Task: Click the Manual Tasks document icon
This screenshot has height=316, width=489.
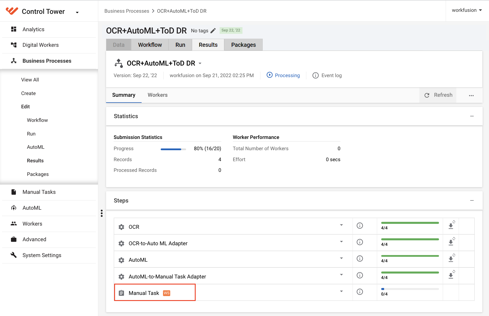Action: 14,192
